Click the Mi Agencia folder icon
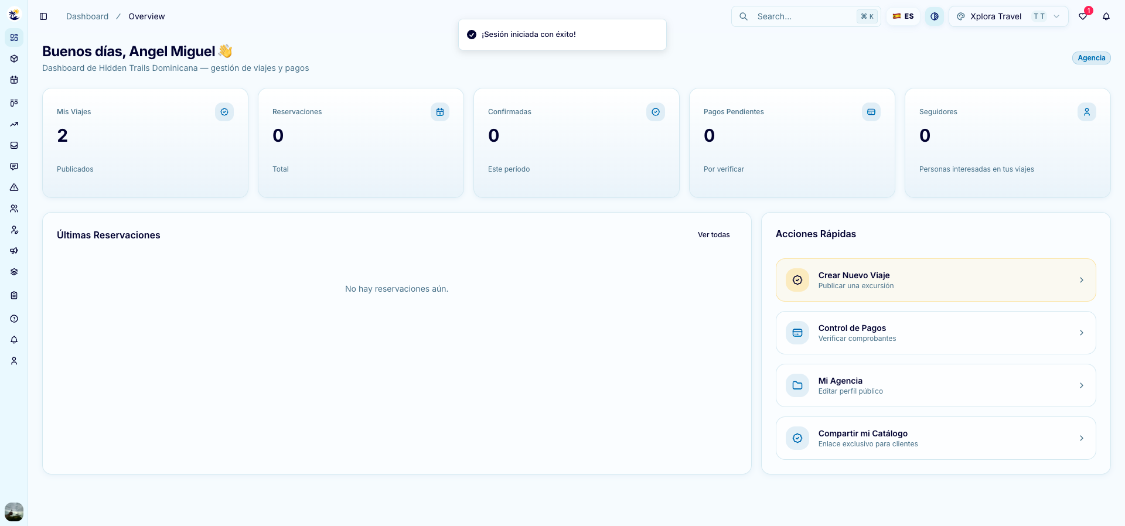 (x=797, y=385)
